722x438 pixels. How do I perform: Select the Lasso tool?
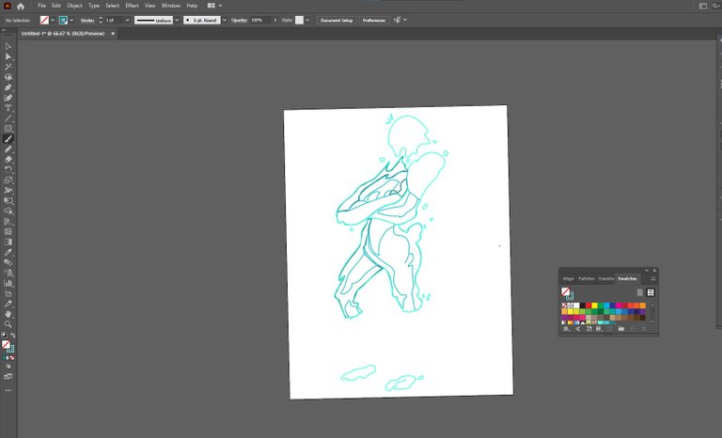click(x=8, y=77)
